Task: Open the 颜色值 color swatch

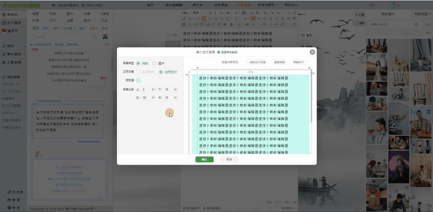Action: coord(139,80)
